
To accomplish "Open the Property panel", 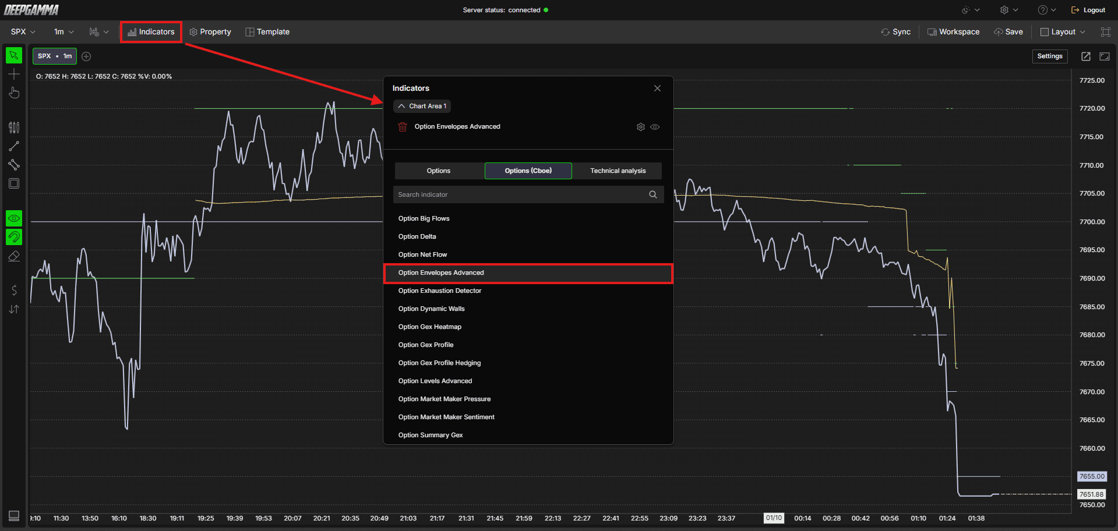I will point(210,32).
